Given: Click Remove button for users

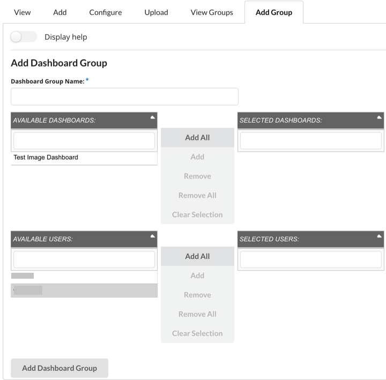Looking at the screenshot, I should (197, 295).
